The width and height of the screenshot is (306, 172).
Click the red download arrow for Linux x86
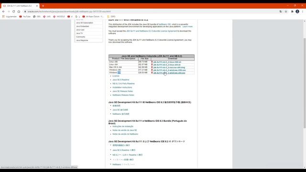(152, 62)
